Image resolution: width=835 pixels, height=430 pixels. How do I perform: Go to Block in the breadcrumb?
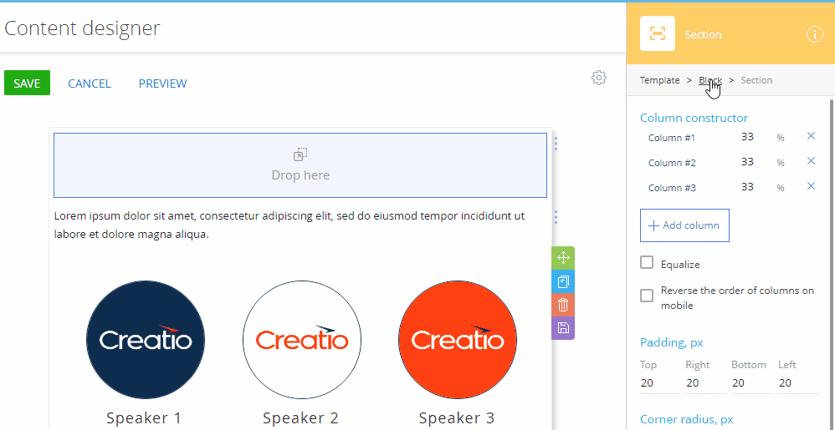point(710,80)
